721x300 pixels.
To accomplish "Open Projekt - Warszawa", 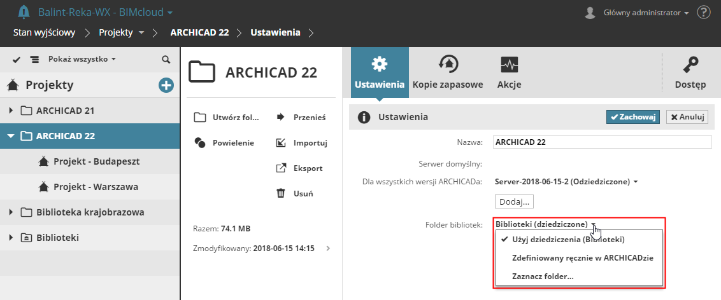I will click(x=96, y=187).
